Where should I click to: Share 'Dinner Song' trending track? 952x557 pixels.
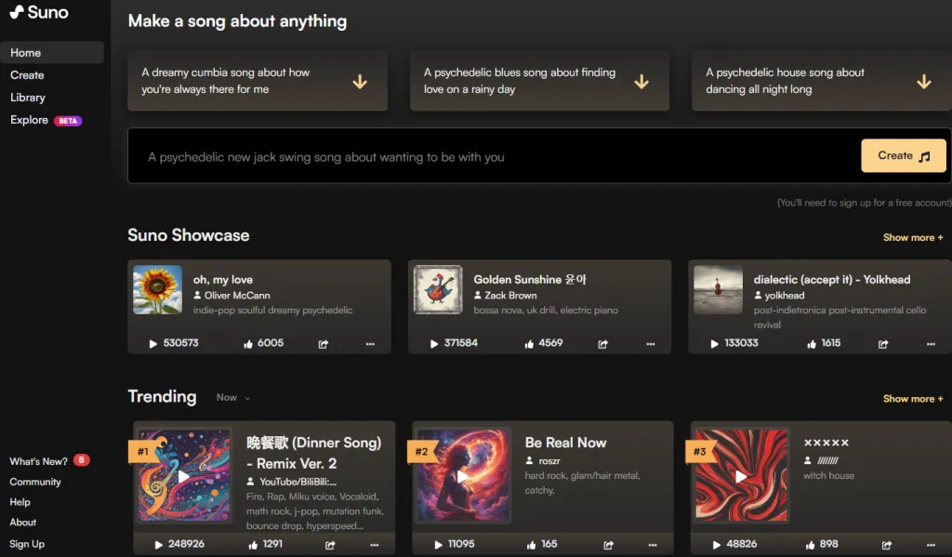[330, 545]
